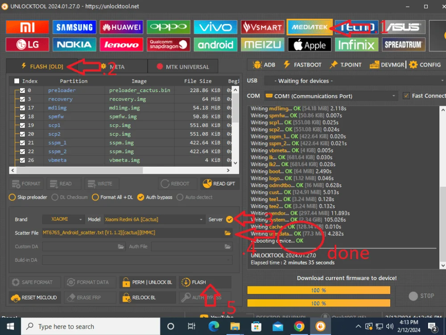Image resolution: width=446 pixels, height=335 pixels.
Task: Open File Explorer from taskbar
Action: click(235, 326)
